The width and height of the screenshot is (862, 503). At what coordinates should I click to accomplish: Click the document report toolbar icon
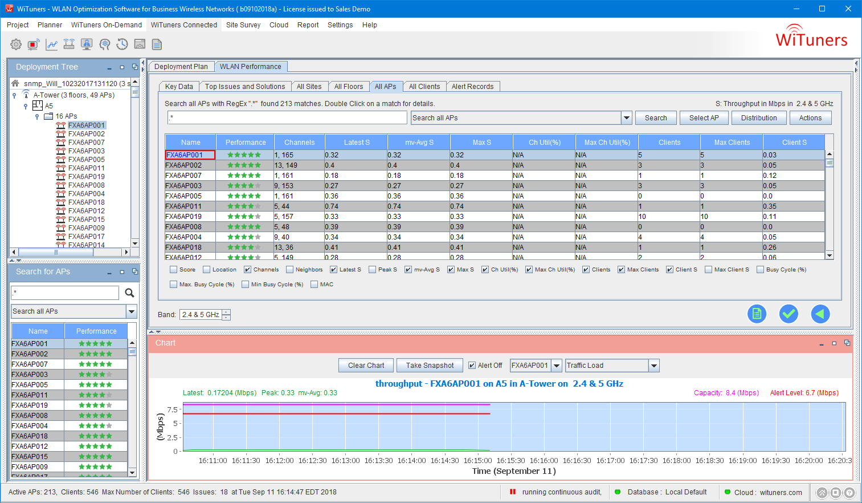[157, 44]
